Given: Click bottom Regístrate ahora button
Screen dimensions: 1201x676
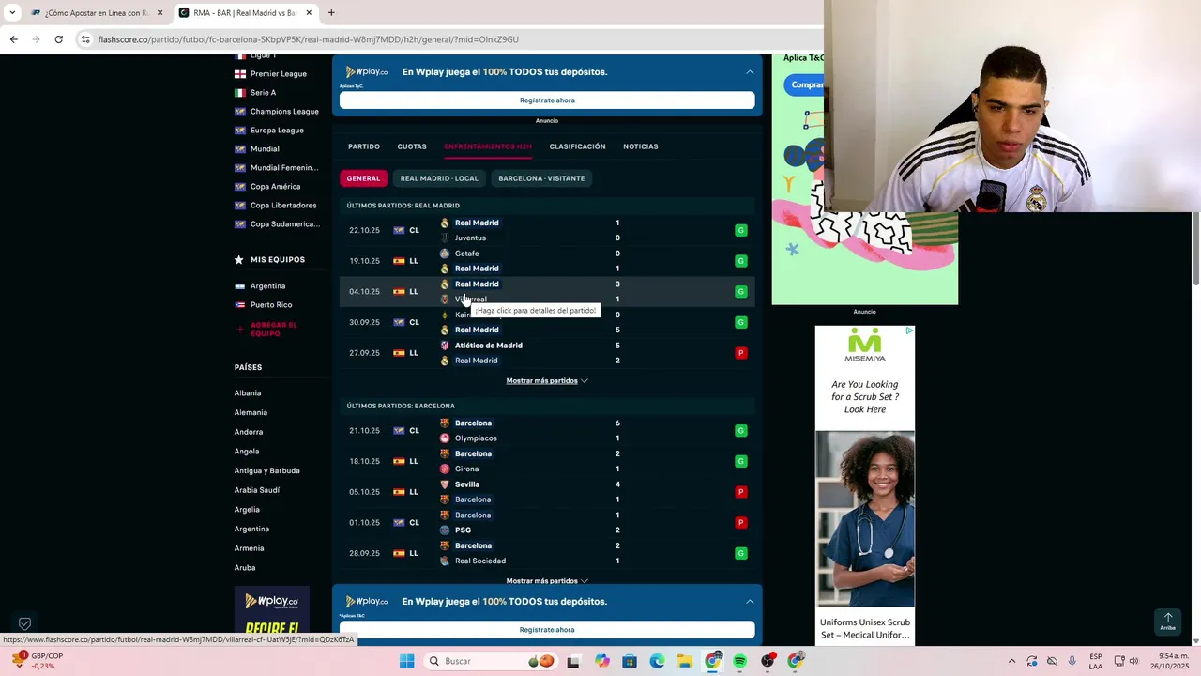Looking at the screenshot, I should click(x=547, y=630).
